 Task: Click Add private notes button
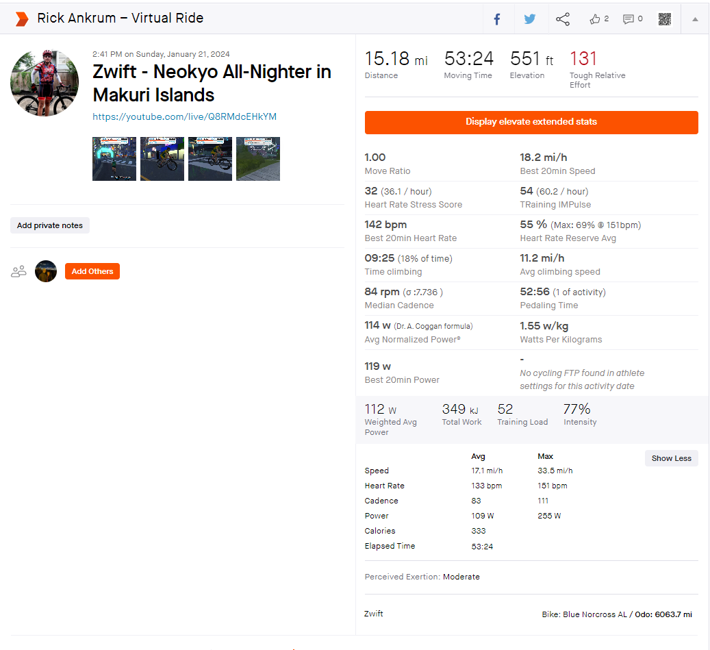pyautogui.click(x=50, y=225)
